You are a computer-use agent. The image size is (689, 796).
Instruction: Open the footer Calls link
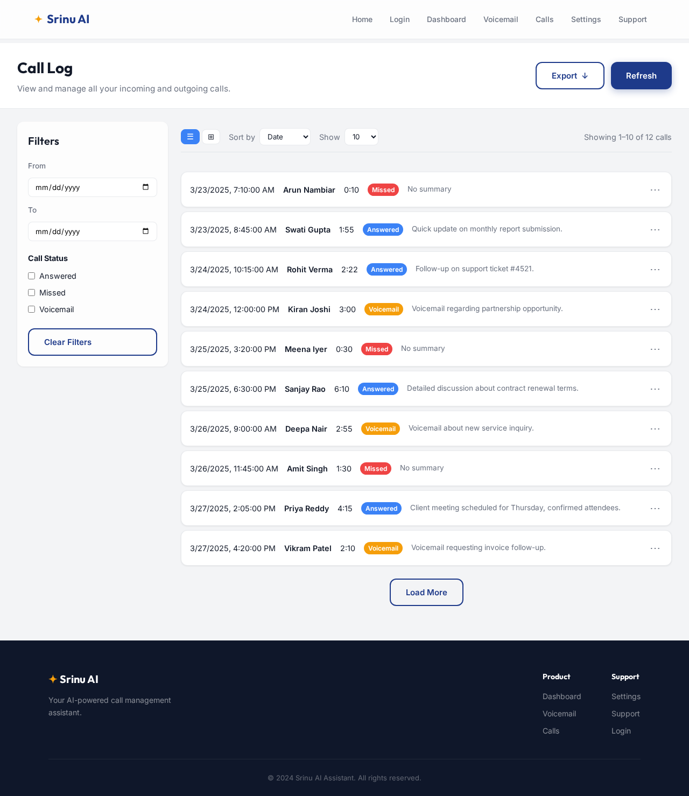click(551, 731)
